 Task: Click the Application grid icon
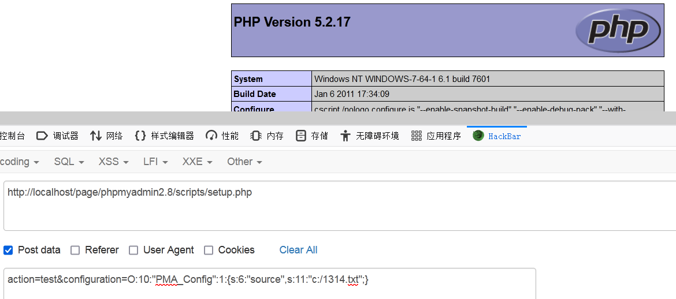(417, 136)
